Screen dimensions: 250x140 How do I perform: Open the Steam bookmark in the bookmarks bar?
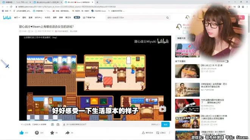99,11
